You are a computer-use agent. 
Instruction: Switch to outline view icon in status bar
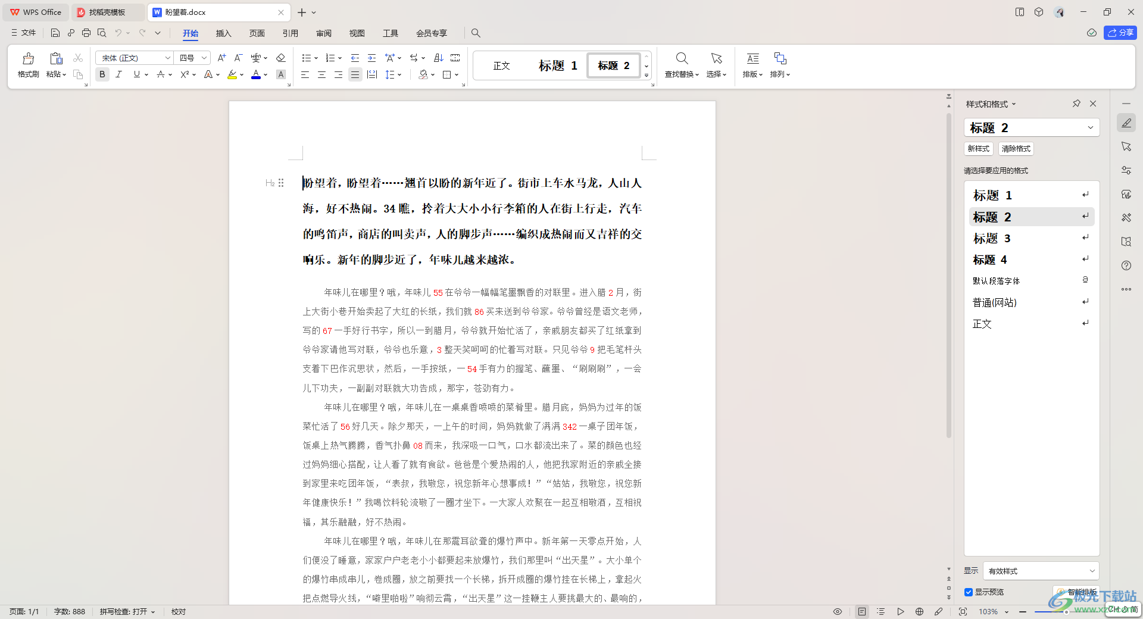881,611
